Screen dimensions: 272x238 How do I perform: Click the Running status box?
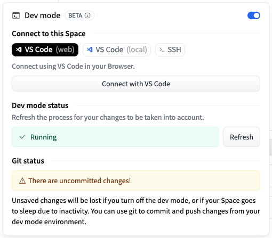click(115, 137)
